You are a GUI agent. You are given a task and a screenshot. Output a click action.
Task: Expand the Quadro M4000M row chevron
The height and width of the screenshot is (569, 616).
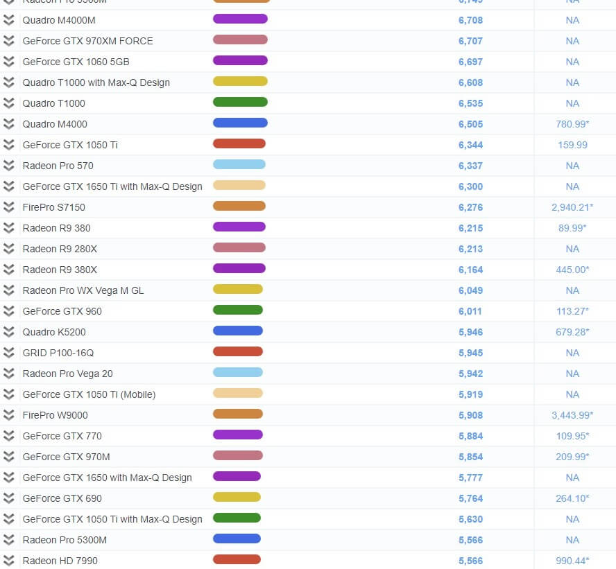tap(8, 20)
